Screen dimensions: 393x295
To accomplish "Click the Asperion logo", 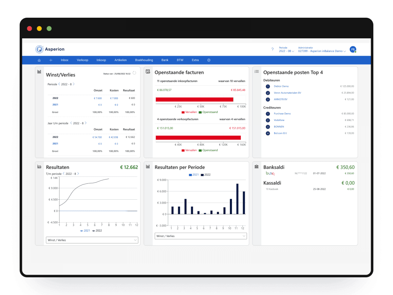I will click(x=50, y=49).
